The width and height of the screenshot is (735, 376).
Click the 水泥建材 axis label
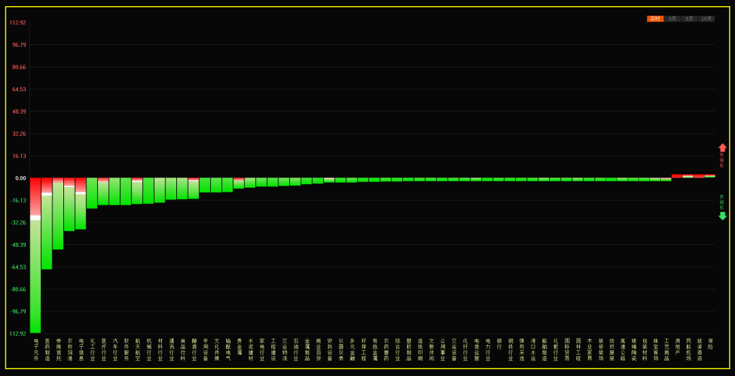point(250,350)
